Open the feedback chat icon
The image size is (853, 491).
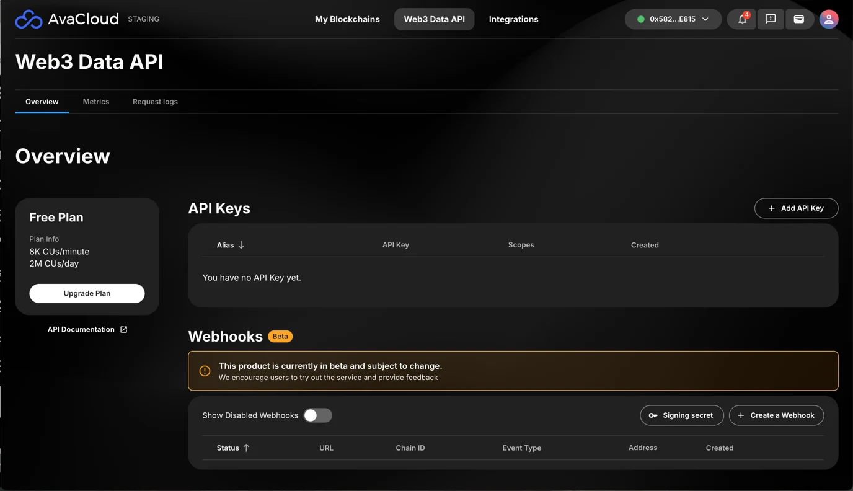(x=771, y=19)
